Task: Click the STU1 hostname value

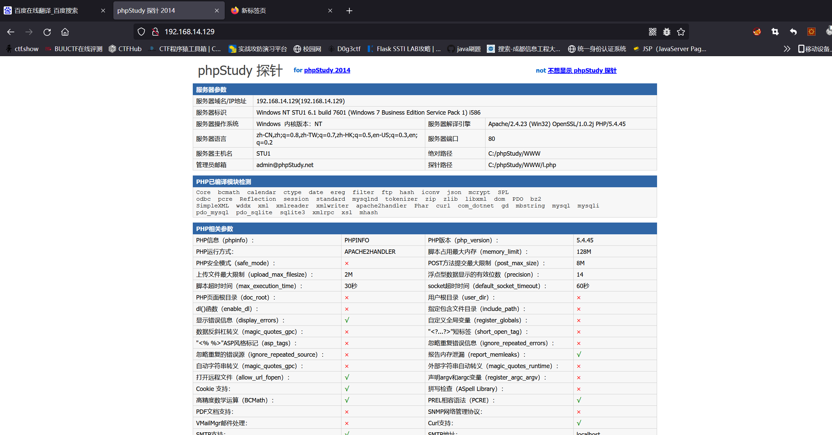Action: (263, 154)
